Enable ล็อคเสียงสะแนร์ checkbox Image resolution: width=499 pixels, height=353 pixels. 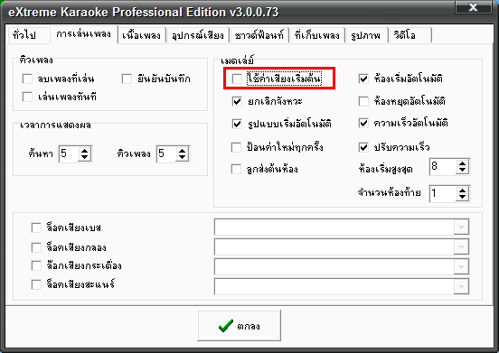point(36,284)
